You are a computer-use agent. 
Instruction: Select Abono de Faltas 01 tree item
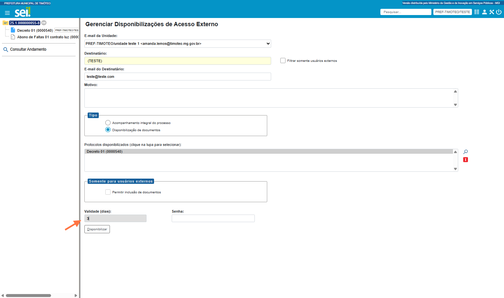click(48, 37)
